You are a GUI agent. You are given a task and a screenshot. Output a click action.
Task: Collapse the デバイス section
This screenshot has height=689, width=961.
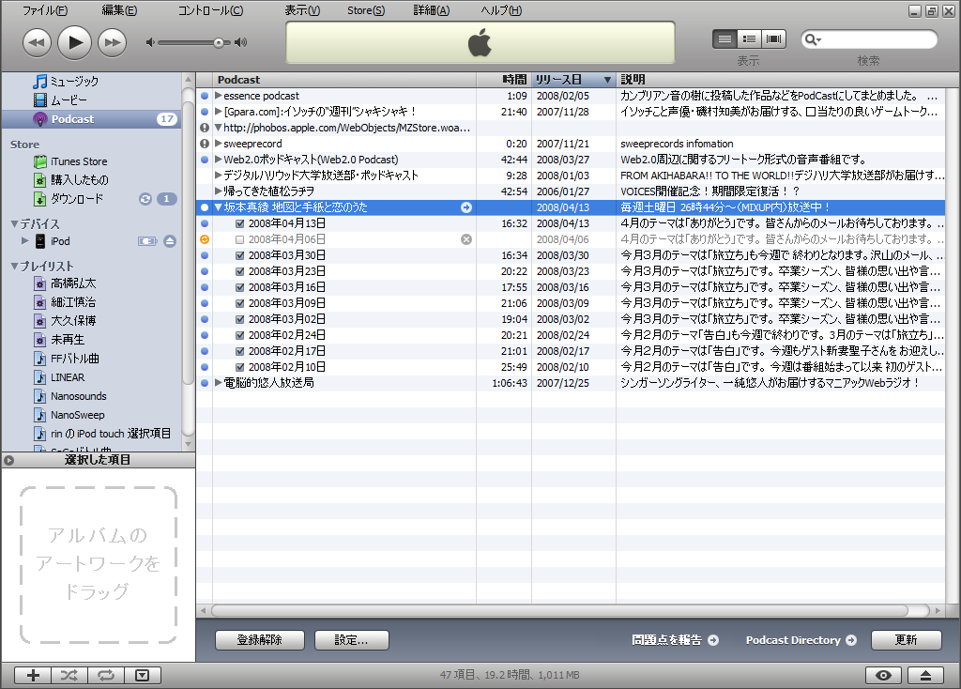(14, 223)
